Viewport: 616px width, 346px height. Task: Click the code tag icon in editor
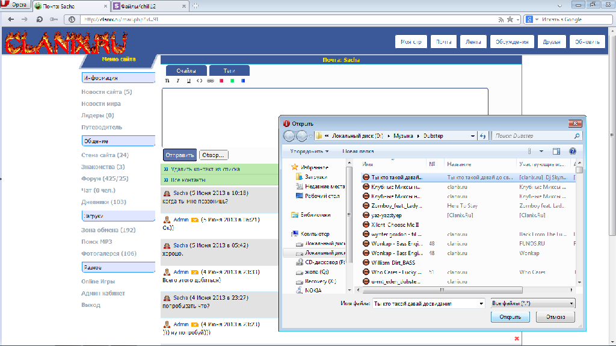pos(200,81)
